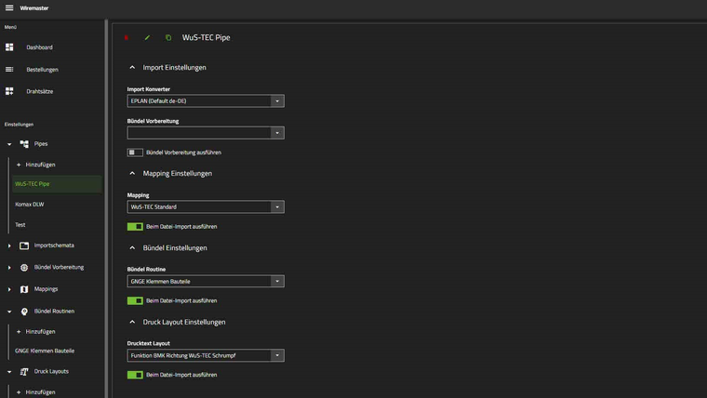The width and height of the screenshot is (707, 398).
Task: Enable Bündel Vorbereitung ausführen toggle
Action: click(135, 153)
